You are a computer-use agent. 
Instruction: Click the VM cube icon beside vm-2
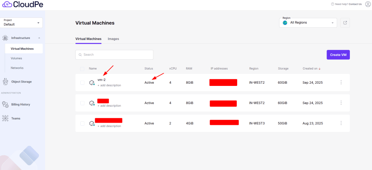92,83
